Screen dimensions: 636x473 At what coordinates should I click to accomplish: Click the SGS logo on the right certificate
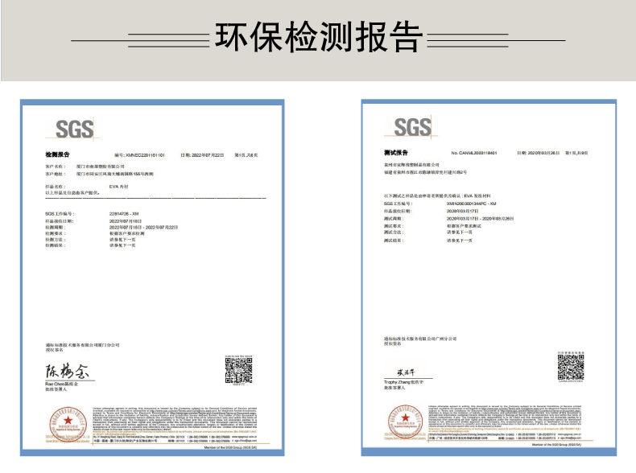pos(412,127)
